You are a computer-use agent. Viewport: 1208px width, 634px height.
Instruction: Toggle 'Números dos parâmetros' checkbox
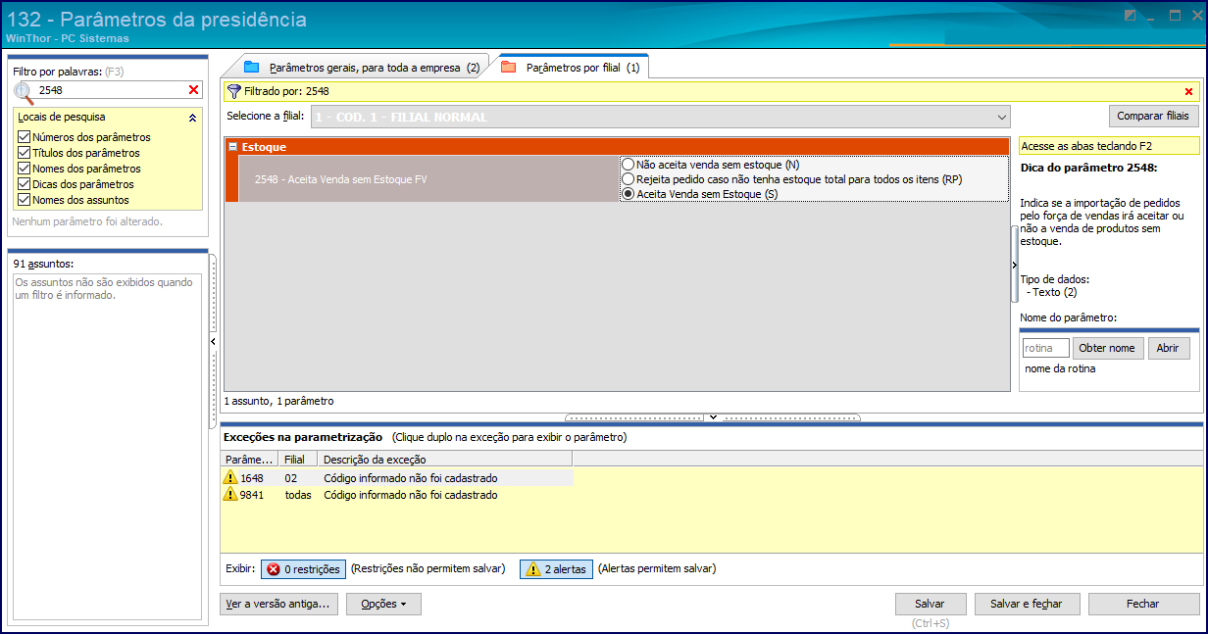pos(24,137)
